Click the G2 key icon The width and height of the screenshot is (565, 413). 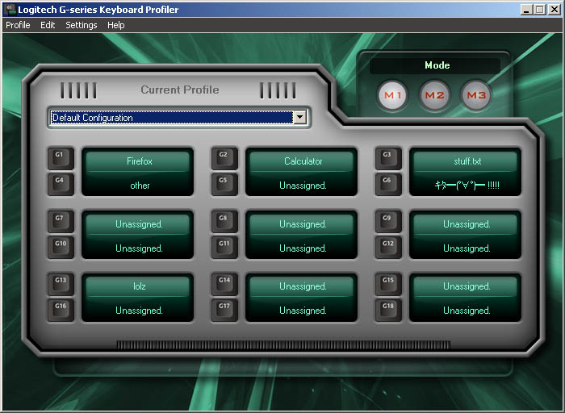click(224, 158)
